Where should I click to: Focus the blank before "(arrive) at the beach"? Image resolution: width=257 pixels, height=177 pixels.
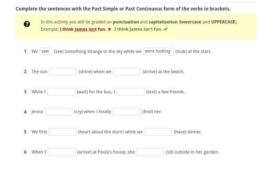click(x=127, y=72)
